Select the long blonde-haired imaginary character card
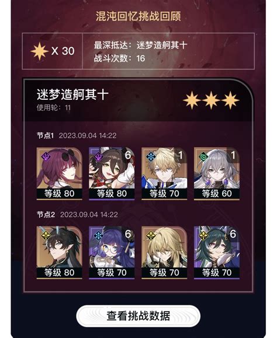The height and width of the screenshot is (338, 277). pos(164,252)
